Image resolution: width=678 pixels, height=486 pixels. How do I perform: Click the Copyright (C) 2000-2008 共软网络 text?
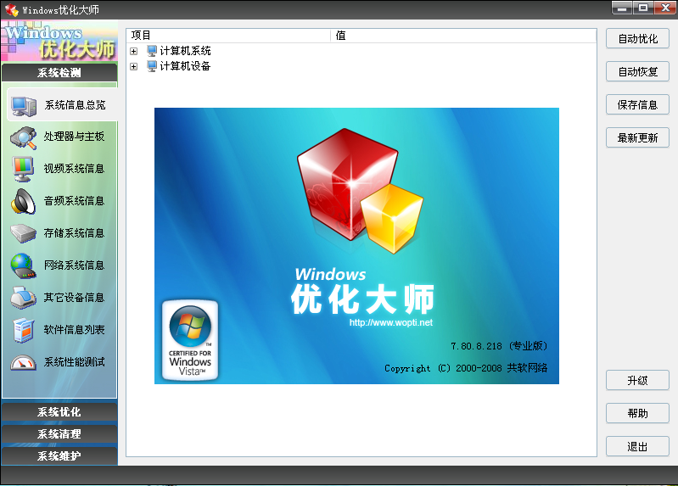coord(466,368)
